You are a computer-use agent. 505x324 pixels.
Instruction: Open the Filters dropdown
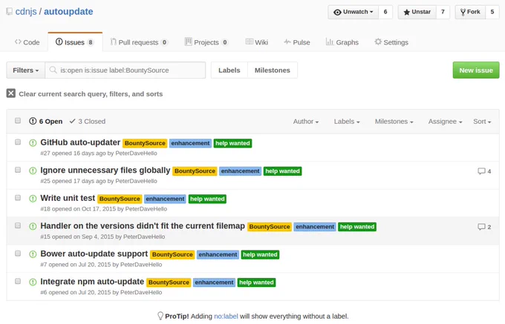(x=26, y=70)
